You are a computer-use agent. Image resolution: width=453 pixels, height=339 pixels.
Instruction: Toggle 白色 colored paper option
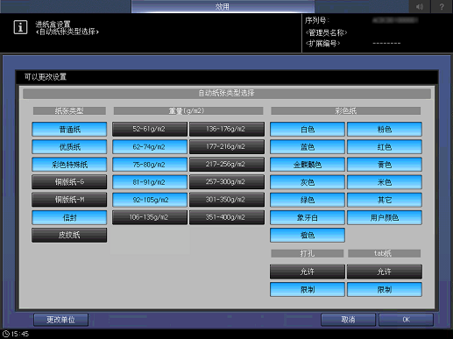(x=308, y=130)
